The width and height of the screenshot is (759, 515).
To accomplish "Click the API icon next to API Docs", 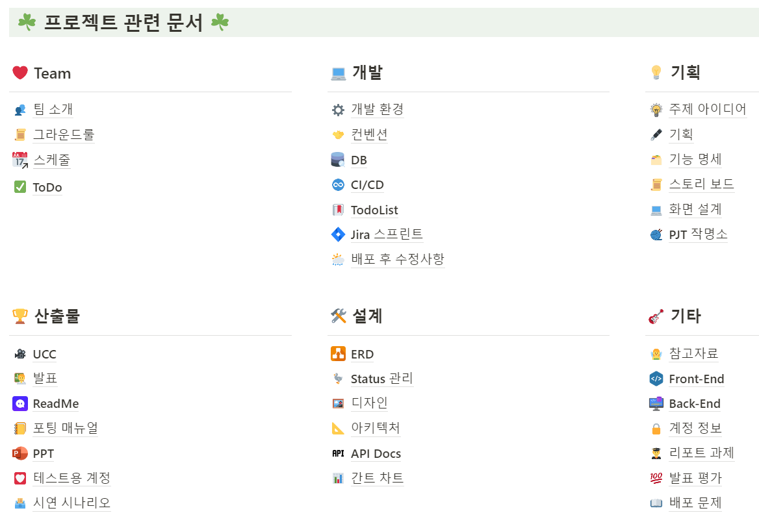I will [337, 453].
